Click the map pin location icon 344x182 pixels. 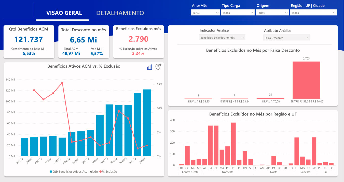[158, 67]
